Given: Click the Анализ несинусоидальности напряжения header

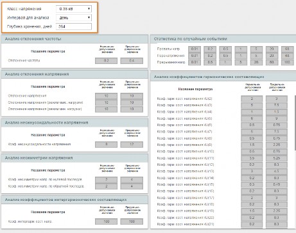Looking at the screenshot, I should click(74, 123).
